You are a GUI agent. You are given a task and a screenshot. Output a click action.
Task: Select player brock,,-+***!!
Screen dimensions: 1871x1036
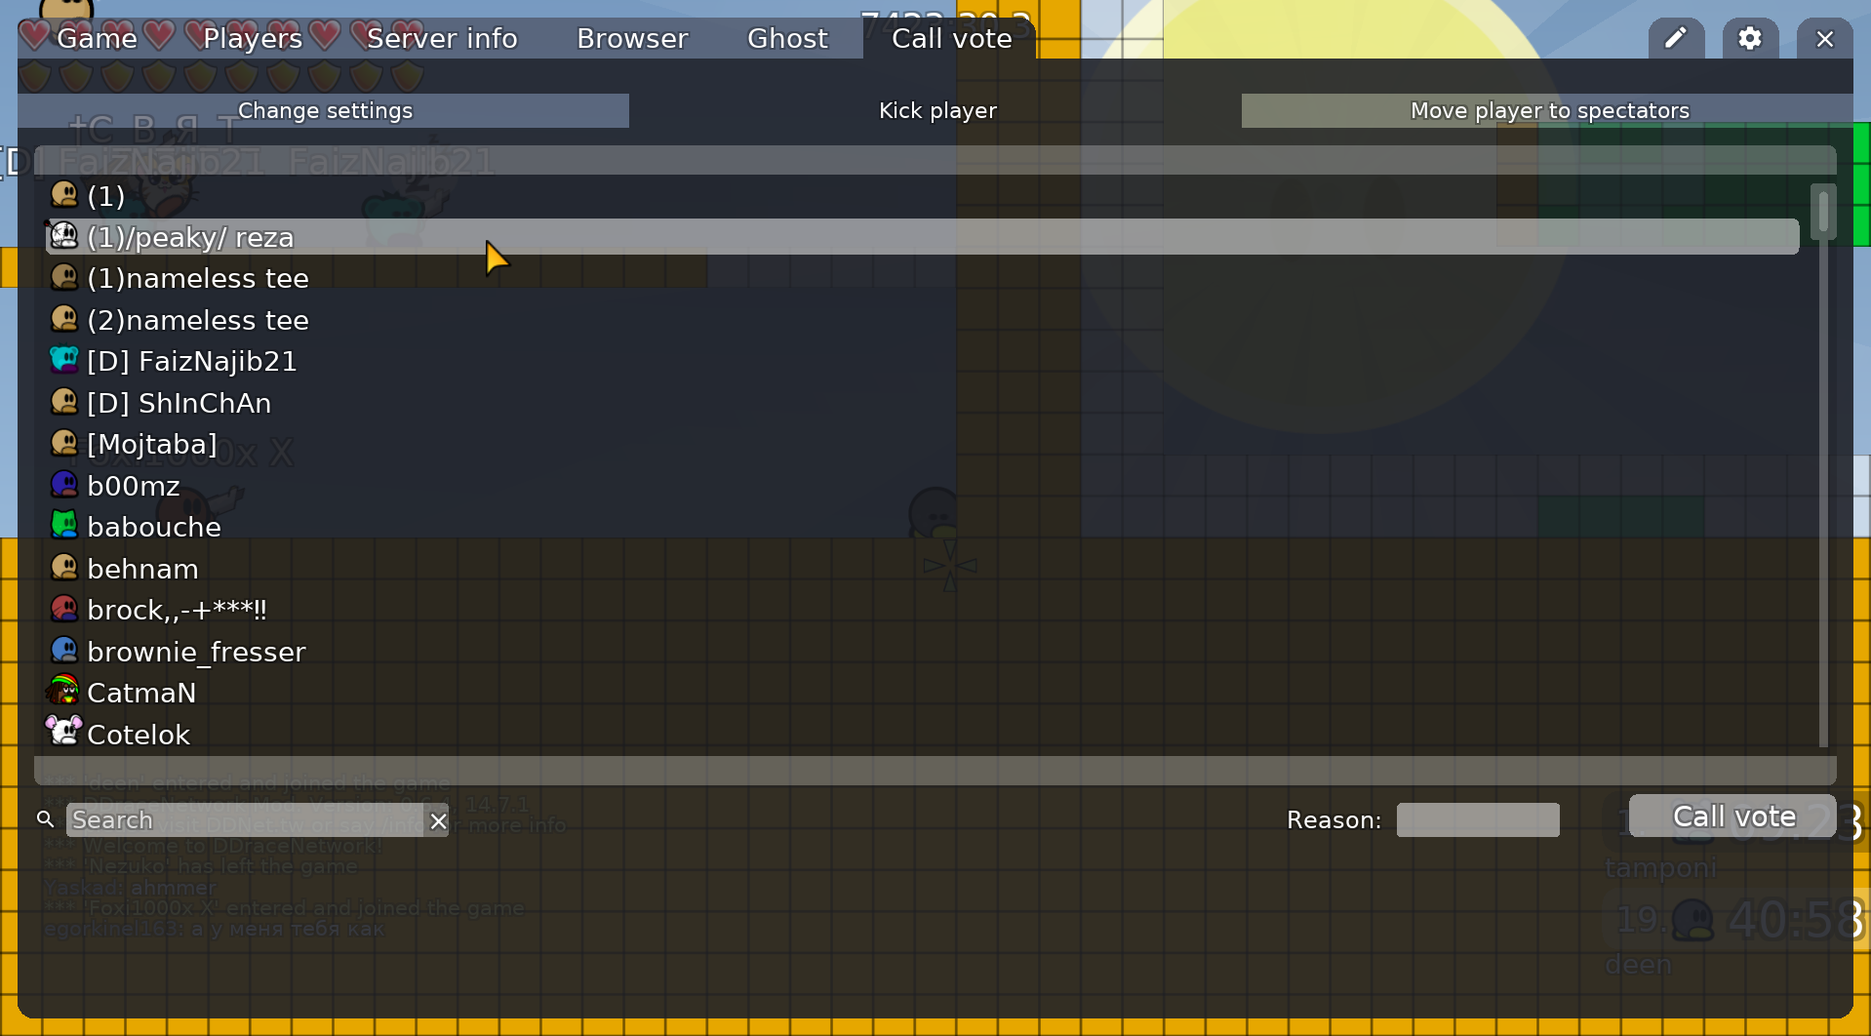pos(922,609)
